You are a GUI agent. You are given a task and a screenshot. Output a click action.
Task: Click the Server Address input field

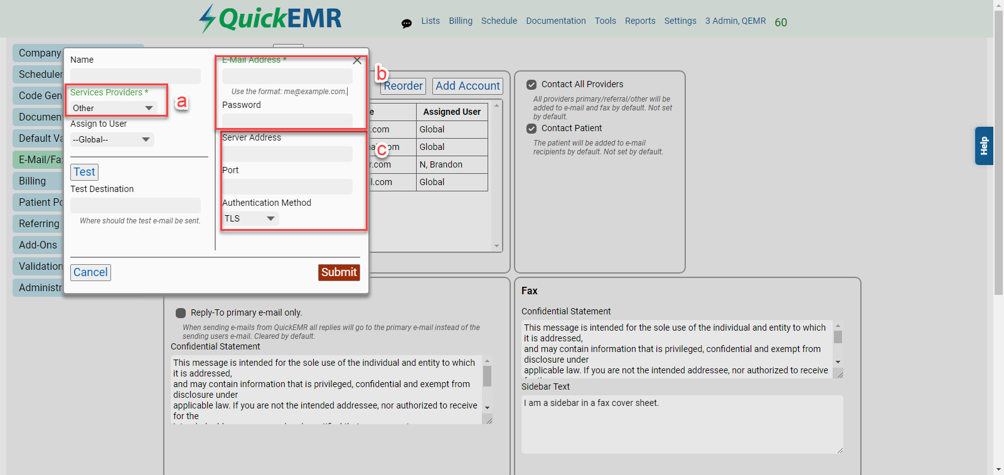coord(287,154)
